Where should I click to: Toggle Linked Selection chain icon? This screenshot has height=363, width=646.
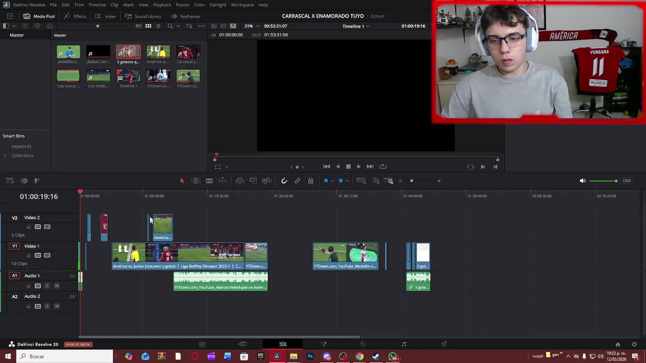coord(297,180)
